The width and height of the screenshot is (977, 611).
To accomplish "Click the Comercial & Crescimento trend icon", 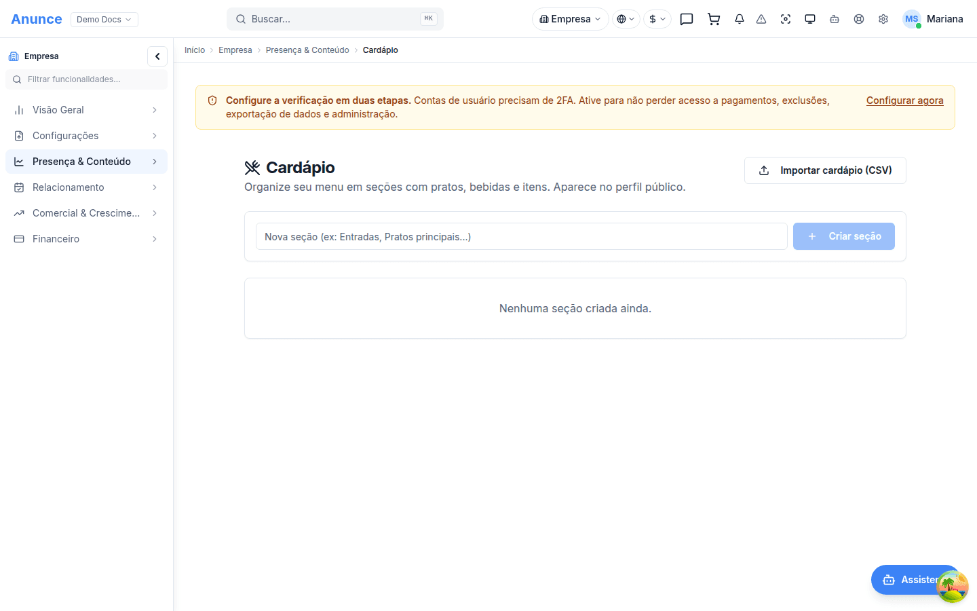I will point(19,213).
